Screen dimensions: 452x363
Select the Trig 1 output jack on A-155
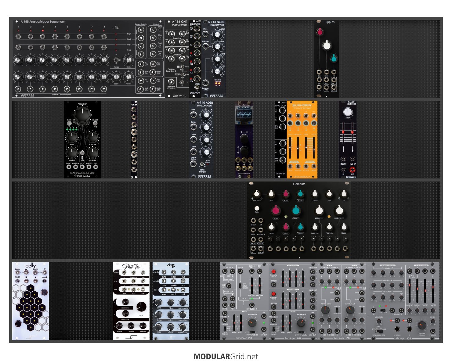click(141, 30)
